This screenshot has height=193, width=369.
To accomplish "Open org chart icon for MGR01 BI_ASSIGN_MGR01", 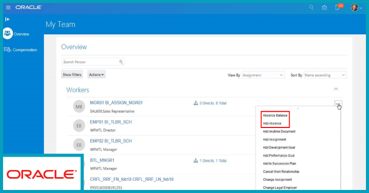I will coord(196,103).
